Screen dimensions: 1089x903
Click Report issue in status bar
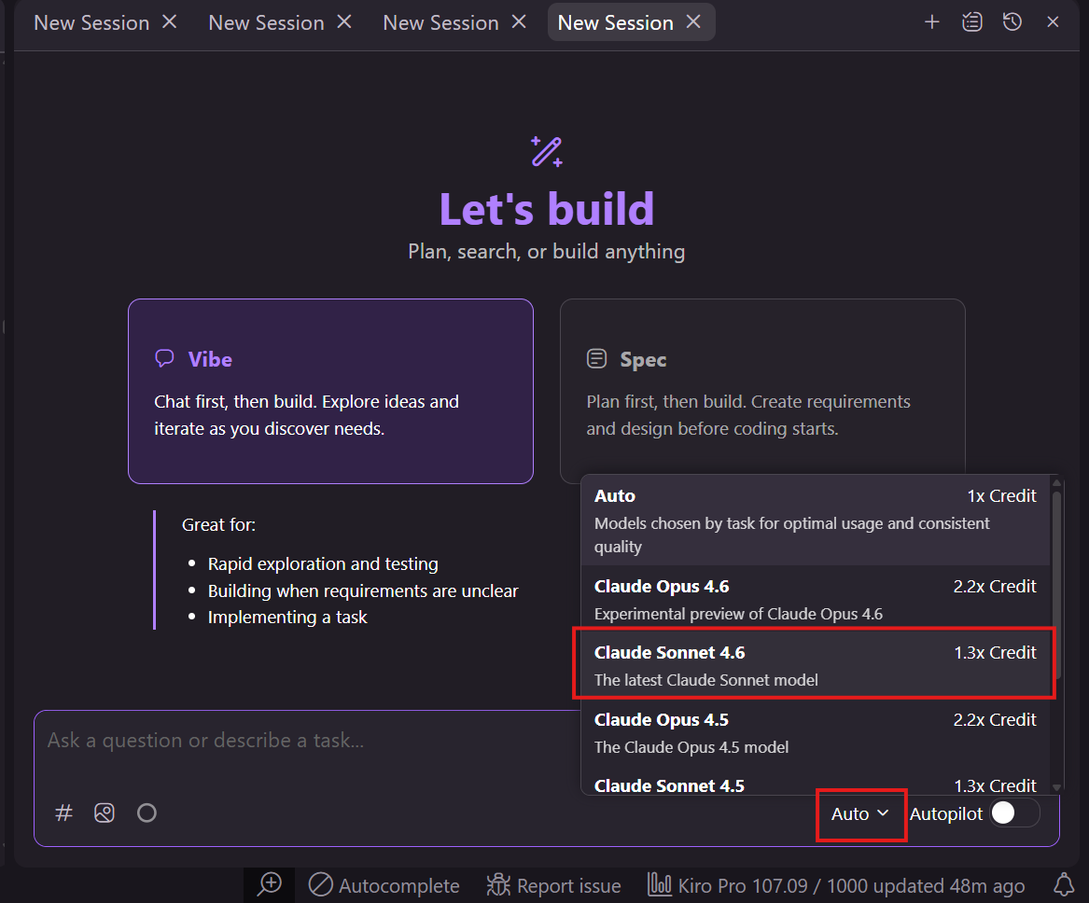pos(554,885)
